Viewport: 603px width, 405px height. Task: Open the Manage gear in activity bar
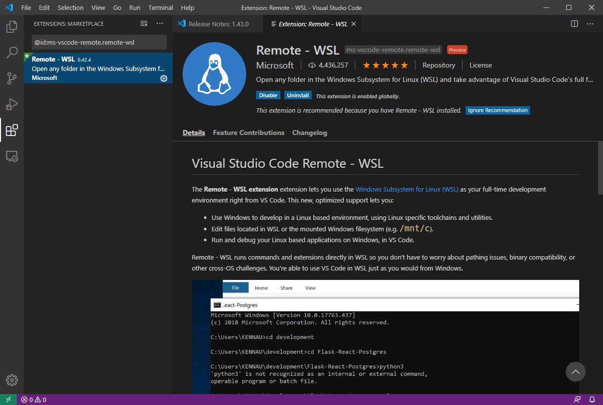tap(12, 380)
